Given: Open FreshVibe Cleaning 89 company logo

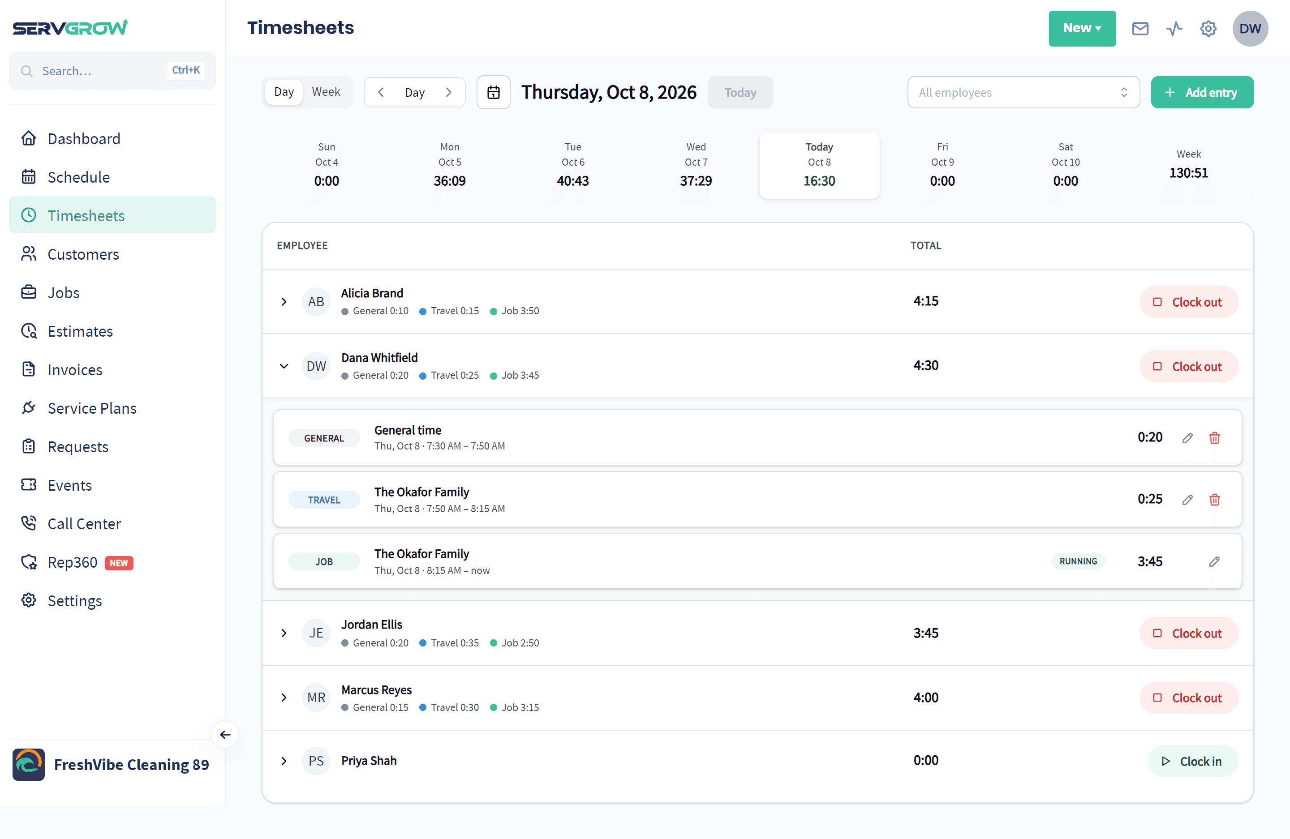Looking at the screenshot, I should [29, 764].
